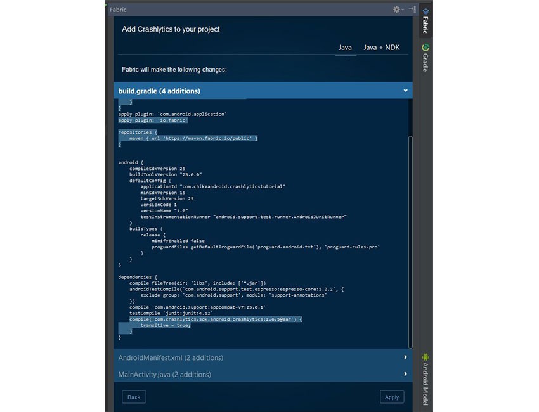
Task: Click the 'repositories {' line
Action: click(x=138, y=132)
